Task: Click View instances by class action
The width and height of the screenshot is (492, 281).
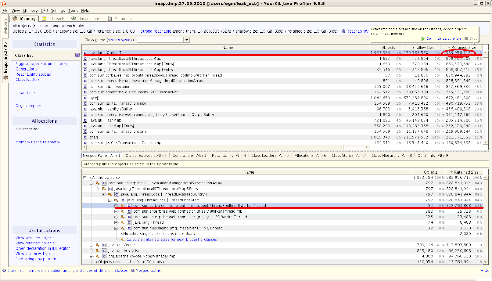Action: (38, 254)
